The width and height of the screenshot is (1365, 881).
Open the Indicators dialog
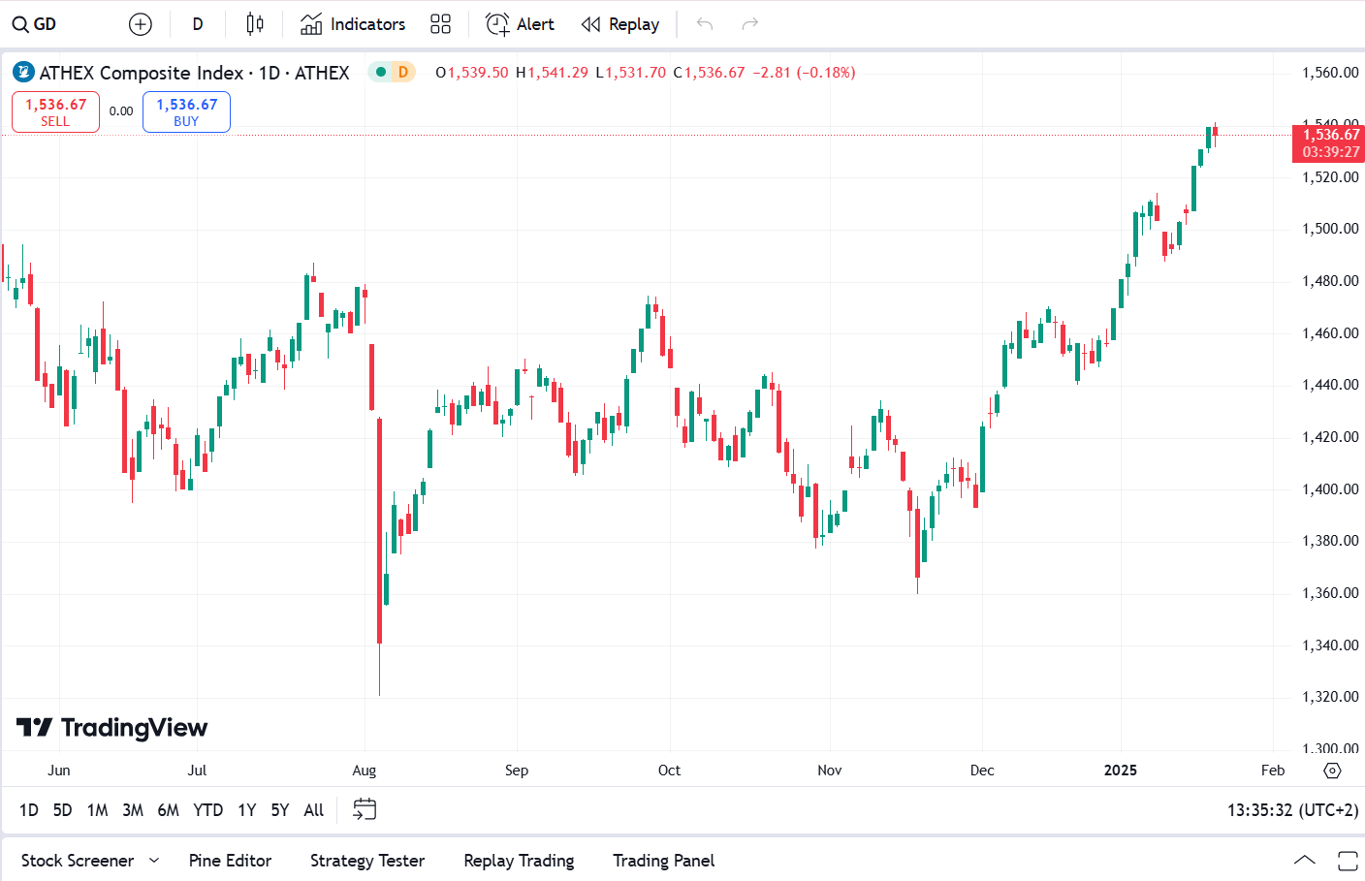pos(353,24)
